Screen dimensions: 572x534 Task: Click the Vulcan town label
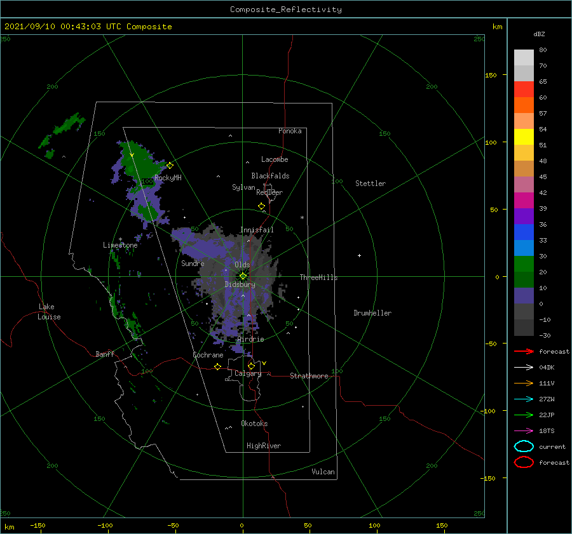point(323,472)
